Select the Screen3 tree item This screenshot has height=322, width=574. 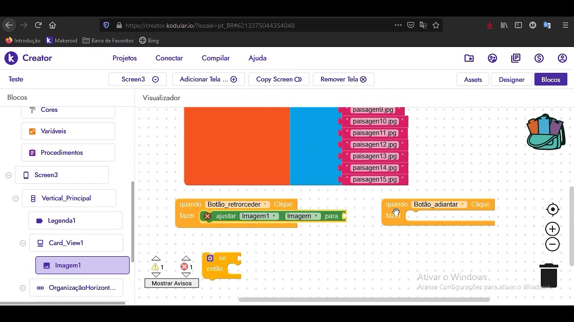(x=62, y=175)
